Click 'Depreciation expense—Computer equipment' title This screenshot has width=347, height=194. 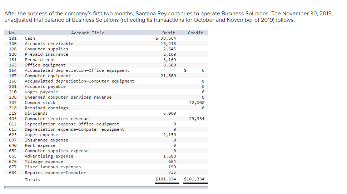click(x=74, y=129)
